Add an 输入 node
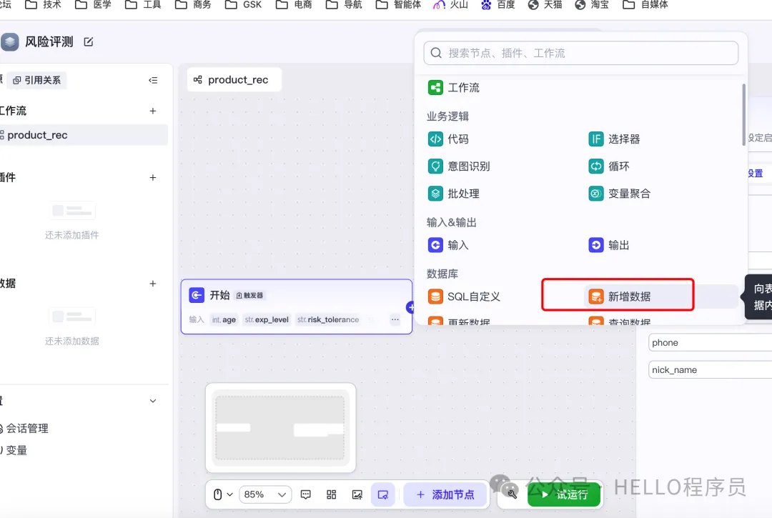Screen dimensions: 772x518 click(x=448, y=245)
